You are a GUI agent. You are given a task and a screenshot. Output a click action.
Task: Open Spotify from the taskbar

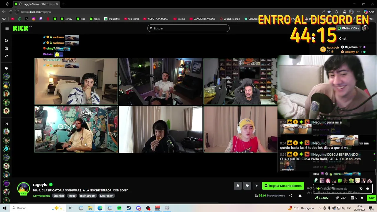point(119,208)
